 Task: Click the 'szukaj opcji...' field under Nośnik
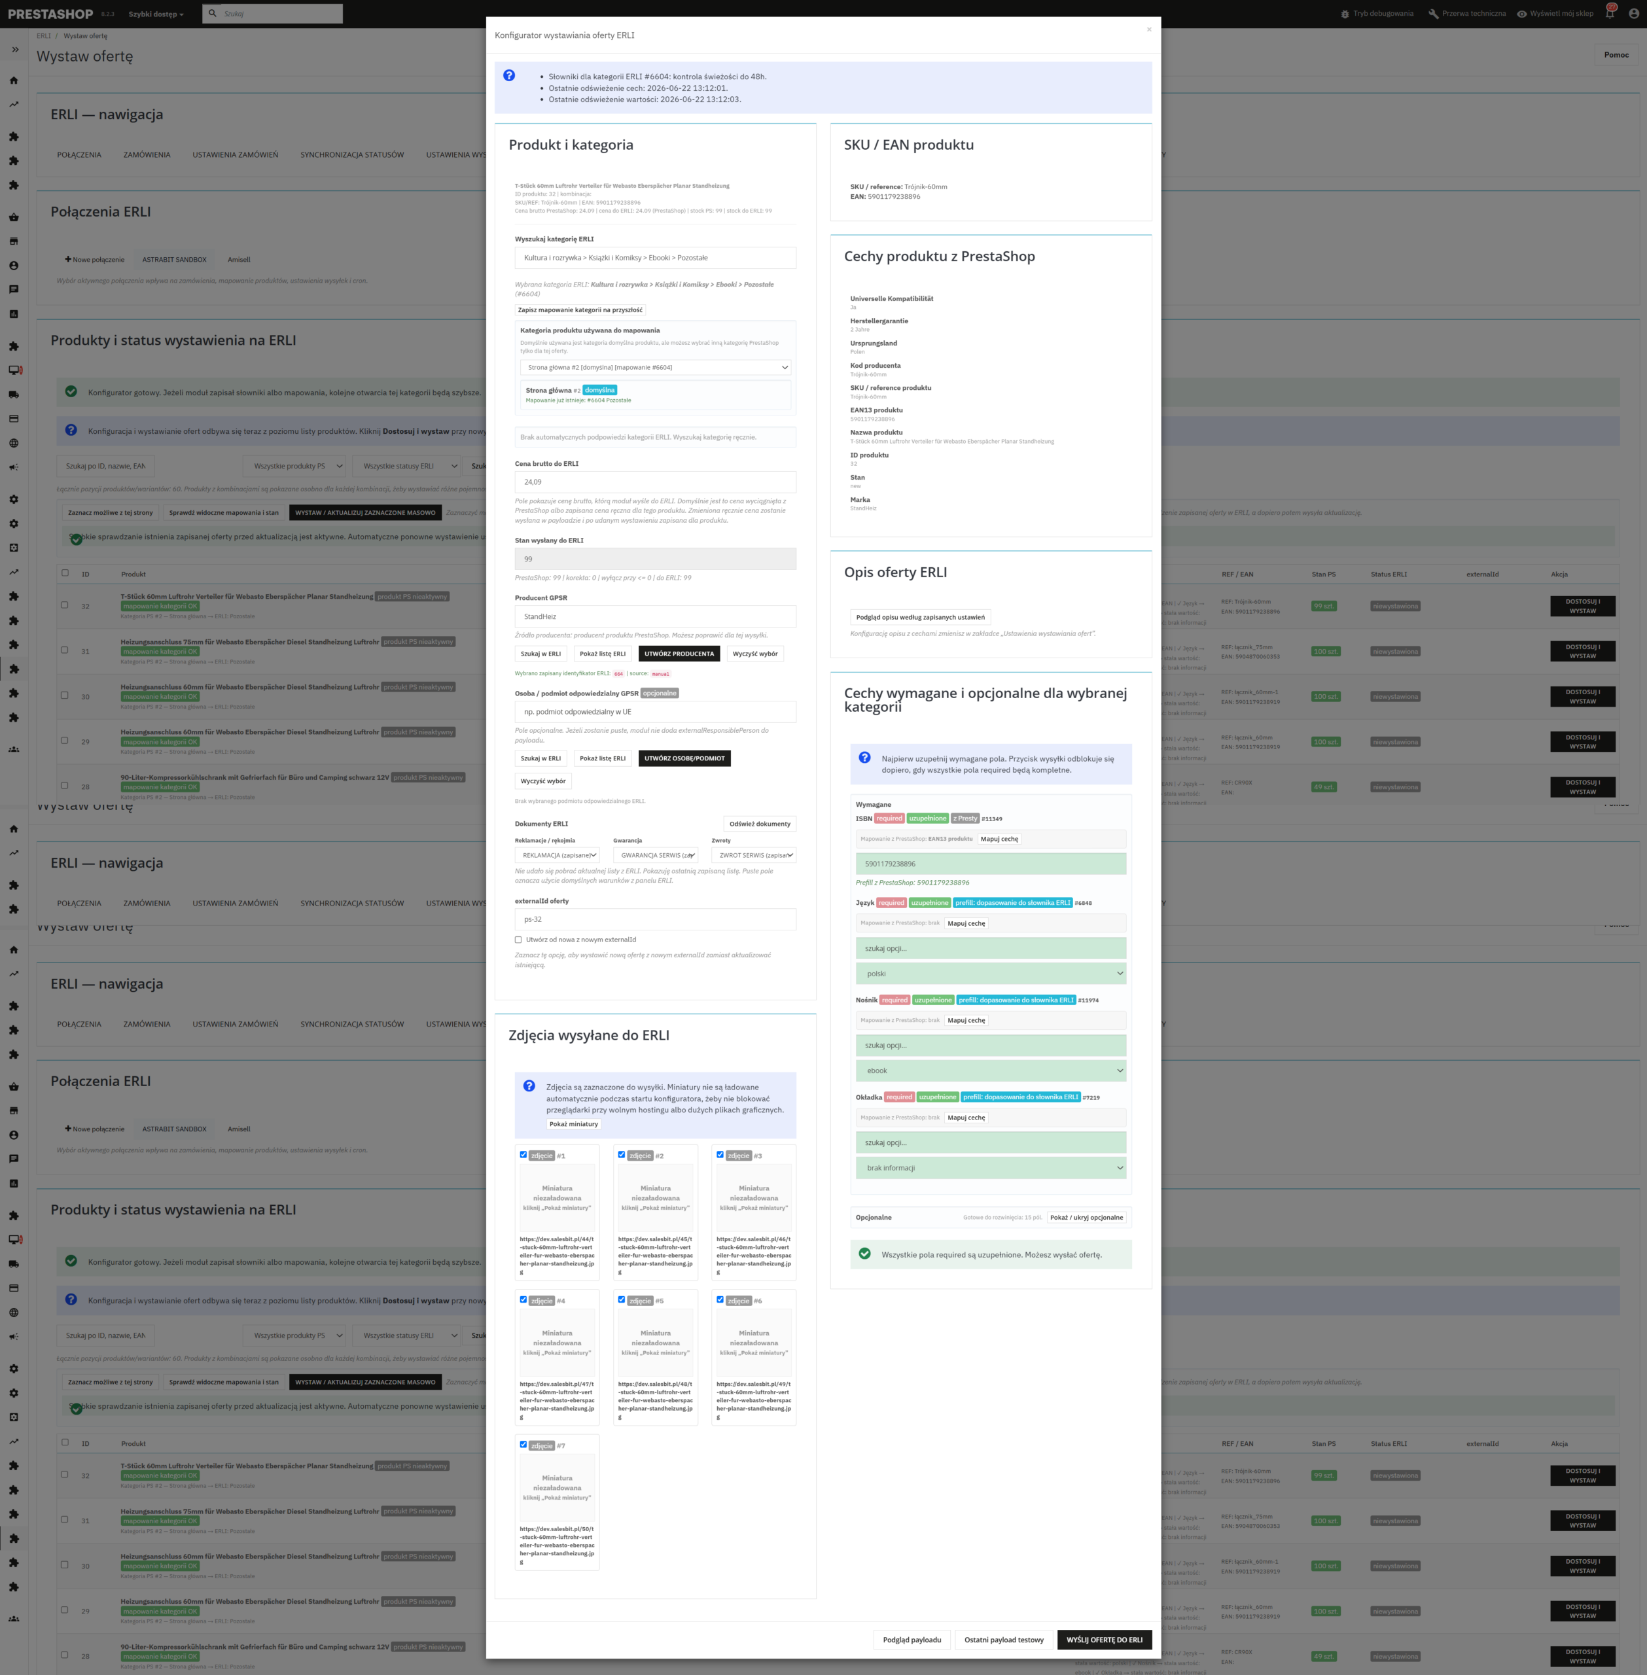tap(991, 1046)
